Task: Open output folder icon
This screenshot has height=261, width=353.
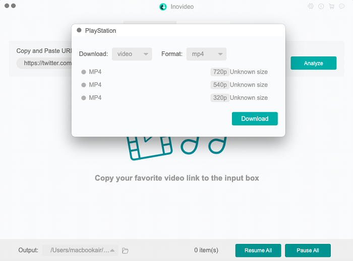Action: [125, 250]
